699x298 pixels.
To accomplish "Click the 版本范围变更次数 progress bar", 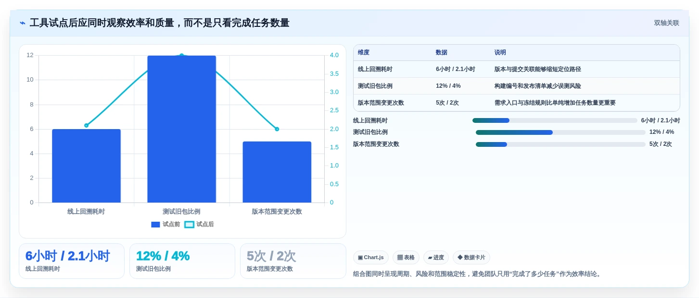I will tap(560, 144).
